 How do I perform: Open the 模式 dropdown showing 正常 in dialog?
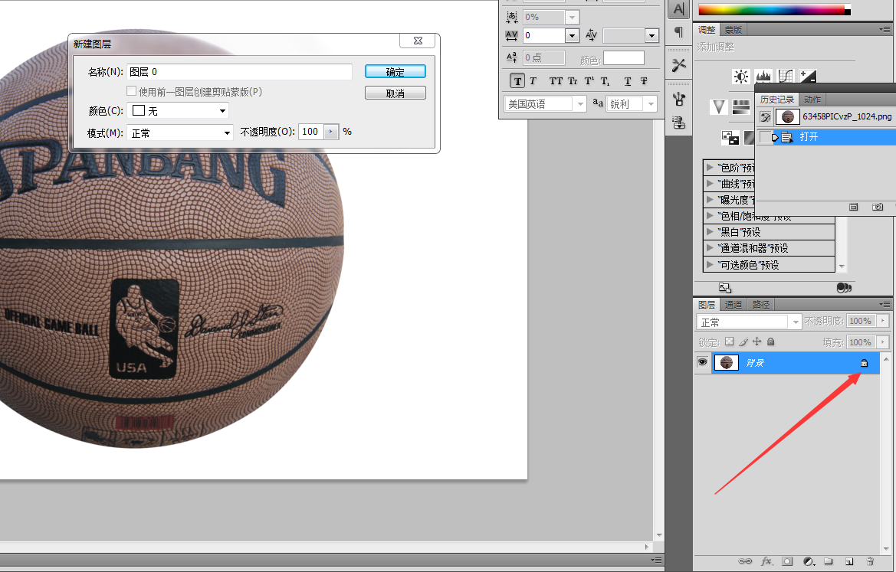(180, 133)
